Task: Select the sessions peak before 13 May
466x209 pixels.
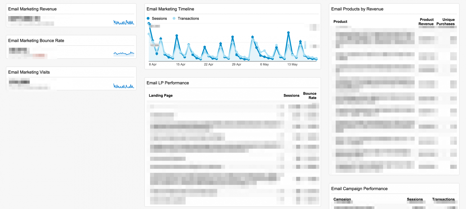Action: pos(288,33)
